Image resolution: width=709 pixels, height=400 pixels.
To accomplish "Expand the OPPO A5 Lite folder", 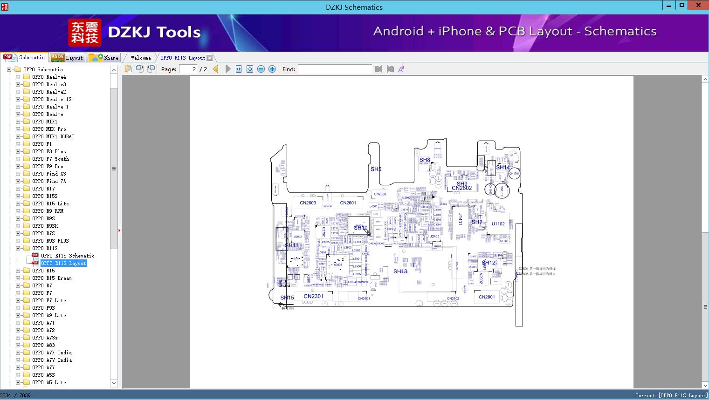I will (x=18, y=382).
